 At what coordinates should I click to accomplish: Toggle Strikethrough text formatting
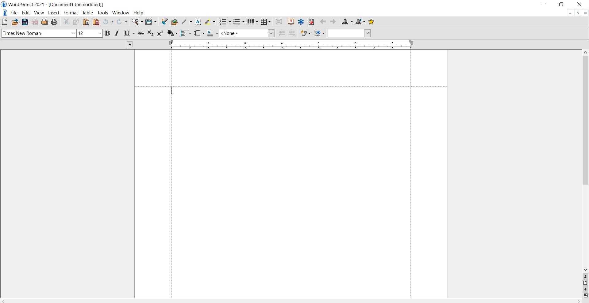pos(141,33)
